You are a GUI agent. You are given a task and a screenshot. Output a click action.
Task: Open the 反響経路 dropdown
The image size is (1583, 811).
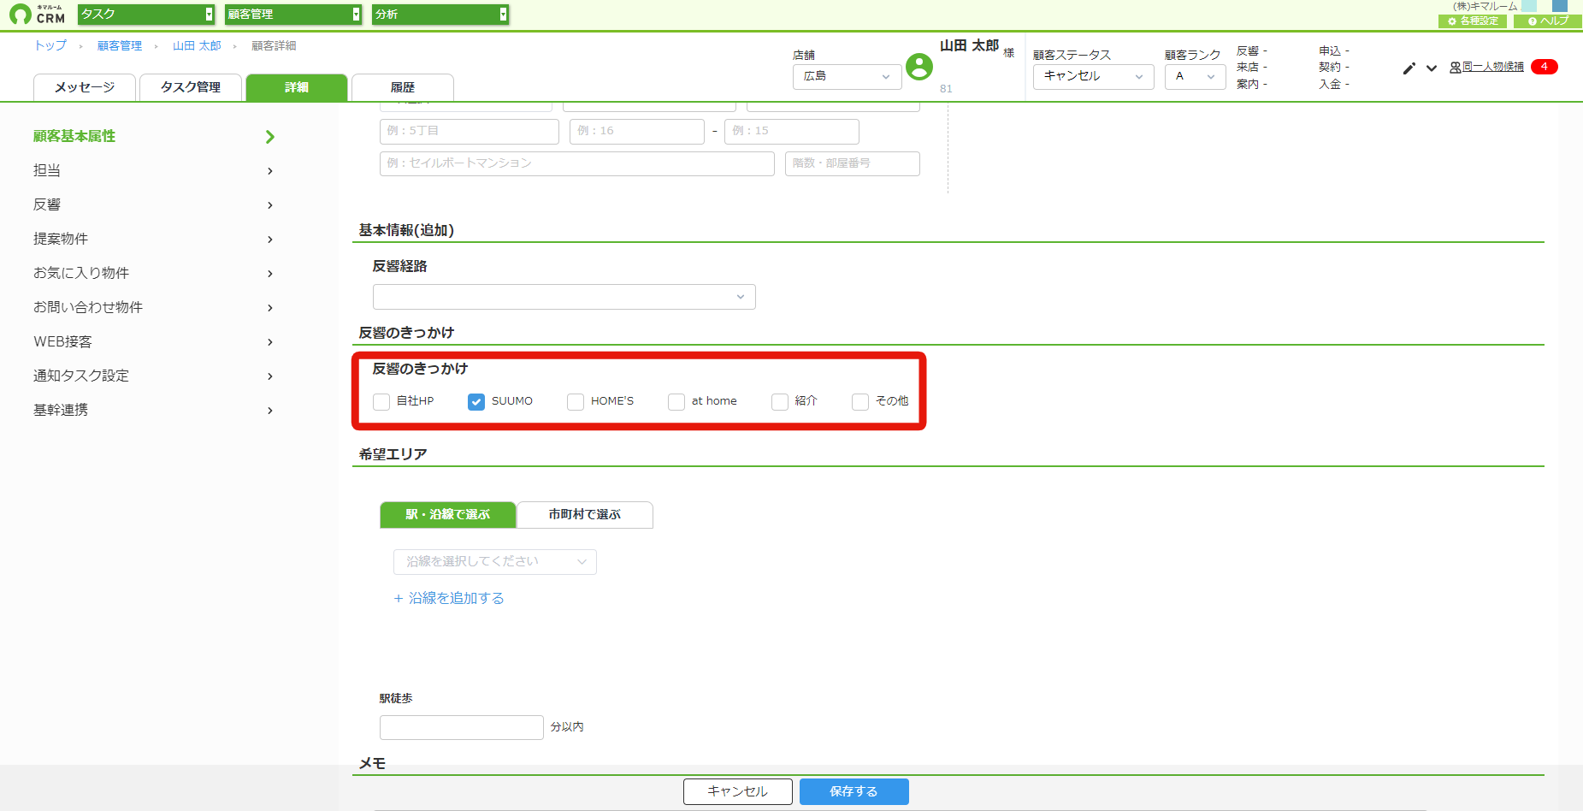click(x=564, y=297)
